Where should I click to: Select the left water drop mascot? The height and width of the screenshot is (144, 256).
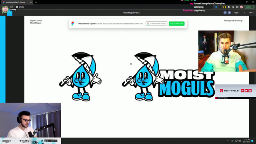pos(80,76)
